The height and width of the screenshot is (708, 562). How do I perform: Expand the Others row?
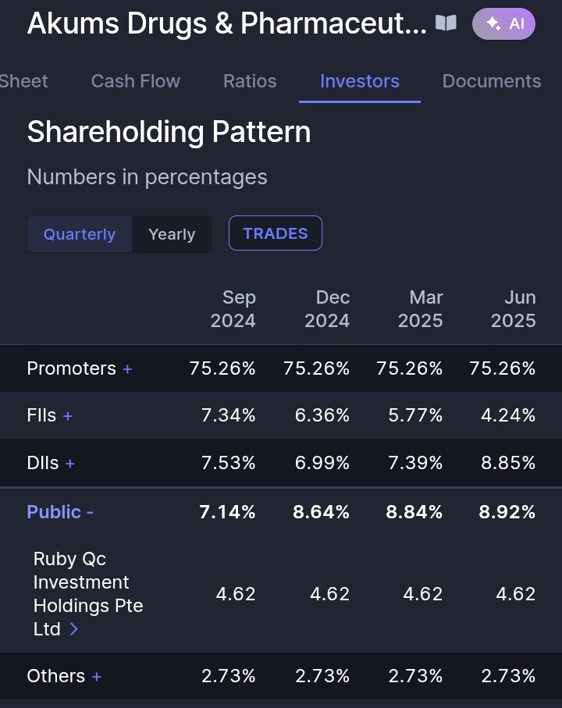[x=97, y=677]
